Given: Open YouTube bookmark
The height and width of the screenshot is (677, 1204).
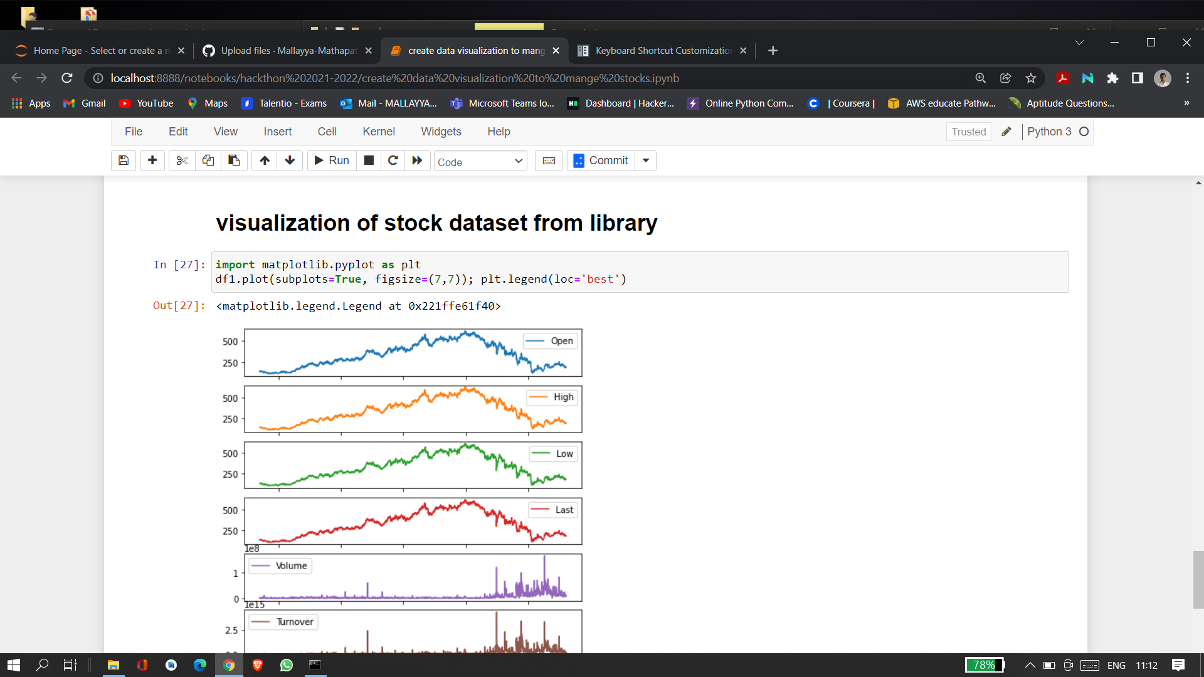Looking at the screenshot, I should pyautogui.click(x=146, y=103).
